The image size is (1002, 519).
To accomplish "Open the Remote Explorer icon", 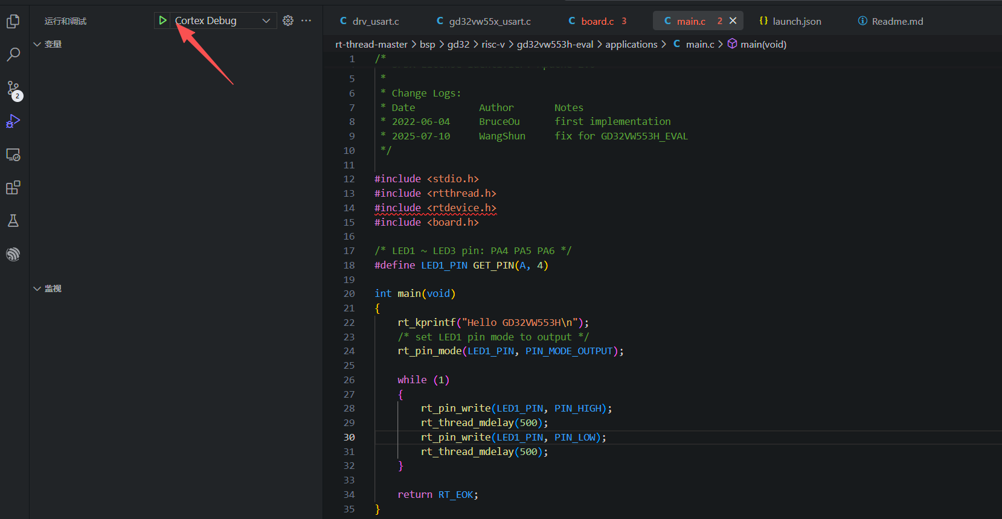I will [x=13, y=155].
